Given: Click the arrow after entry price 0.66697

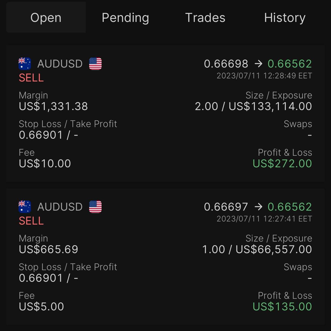Looking at the screenshot, I should point(258,207).
